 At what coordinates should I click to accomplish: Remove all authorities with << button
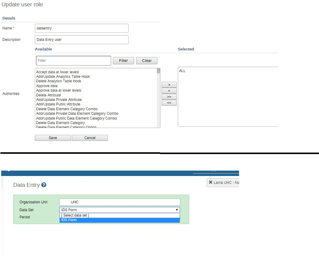click(x=169, y=103)
